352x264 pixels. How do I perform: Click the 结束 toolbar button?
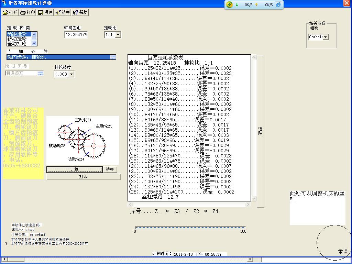63,12
